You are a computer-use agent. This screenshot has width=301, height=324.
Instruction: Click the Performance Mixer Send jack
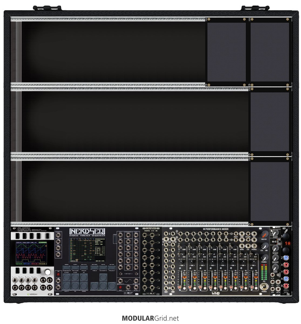[242, 233]
